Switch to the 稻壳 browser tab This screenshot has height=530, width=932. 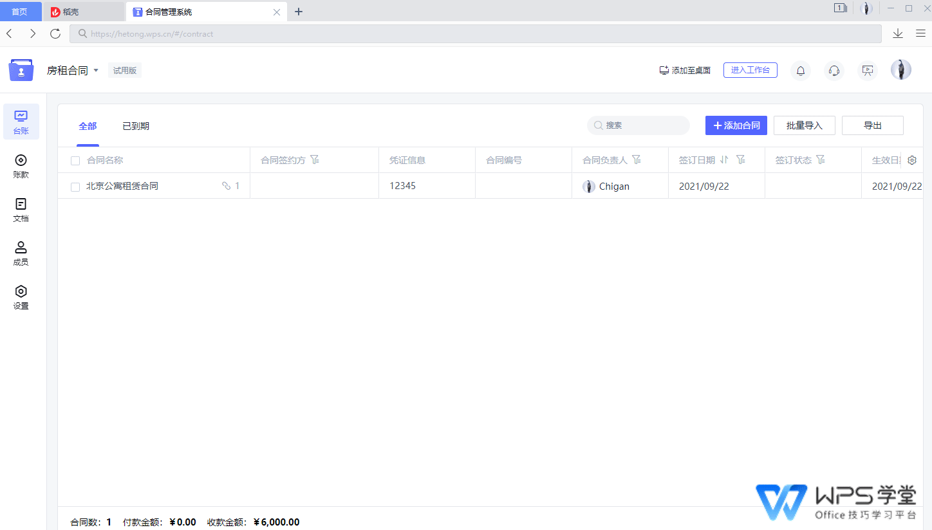tap(84, 12)
